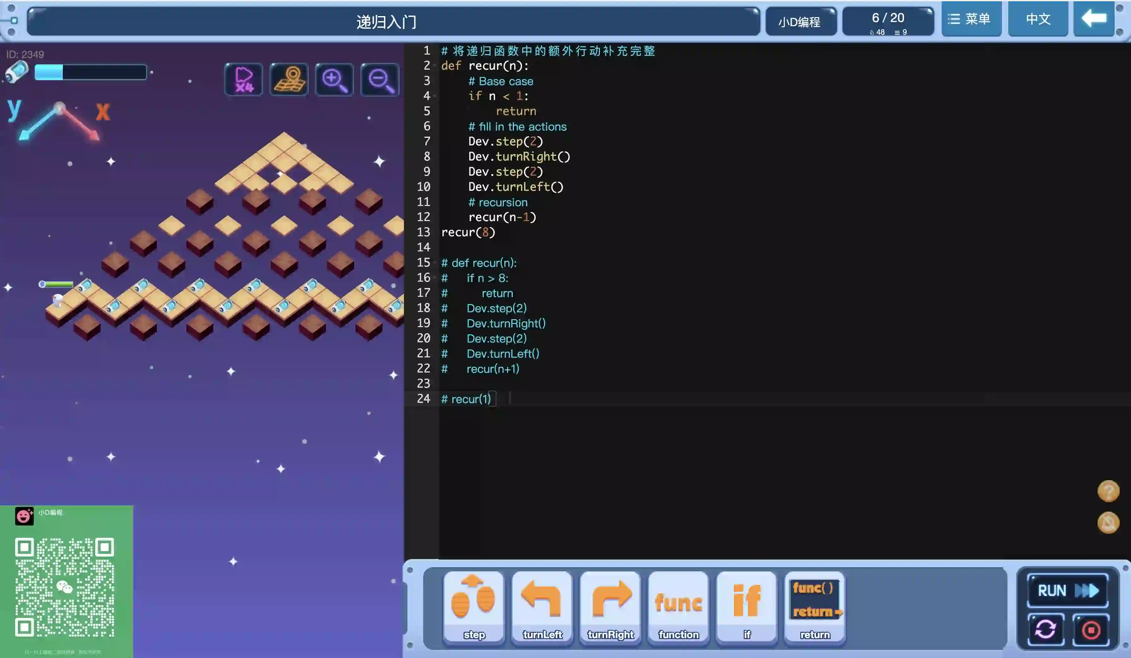Insert a turnRight command block
Viewport: 1131px width, 658px height.
coord(610,606)
